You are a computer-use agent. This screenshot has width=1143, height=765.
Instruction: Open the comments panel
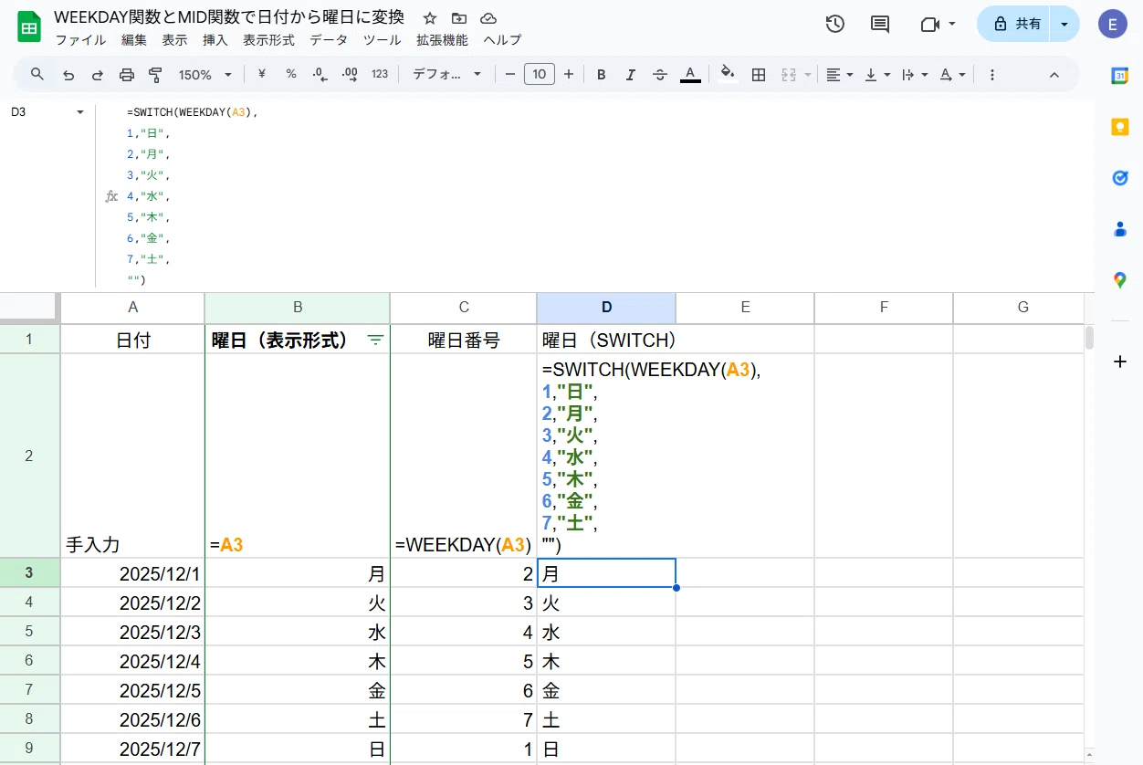click(880, 25)
